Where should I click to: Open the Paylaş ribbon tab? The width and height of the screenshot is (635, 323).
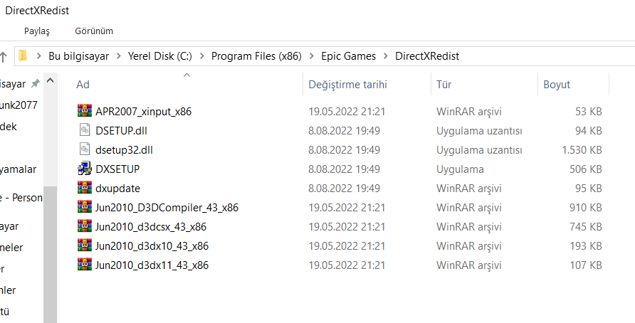[x=37, y=31]
